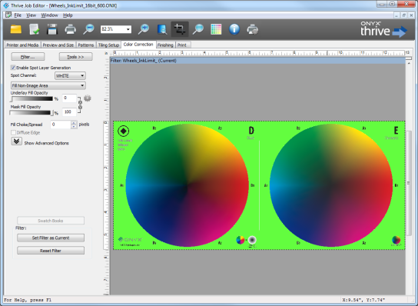
Task: Click the blue info icon
Action: click(234, 29)
